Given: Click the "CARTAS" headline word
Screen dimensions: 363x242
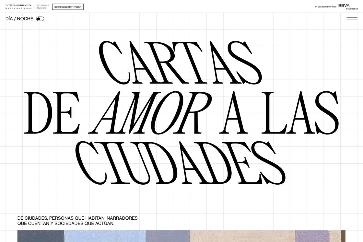Looking at the screenshot, I should [x=181, y=63].
